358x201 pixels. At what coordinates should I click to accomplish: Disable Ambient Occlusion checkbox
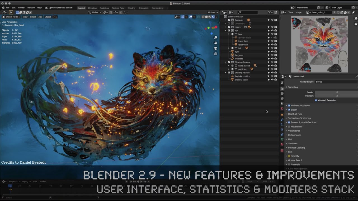[x=289, y=106]
